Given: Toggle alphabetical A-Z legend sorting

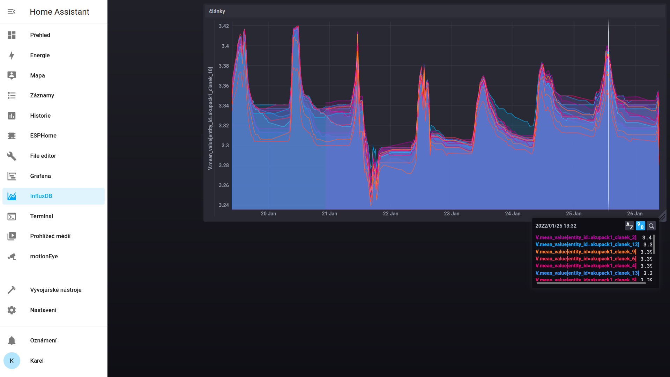Looking at the screenshot, I should point(629,226).
